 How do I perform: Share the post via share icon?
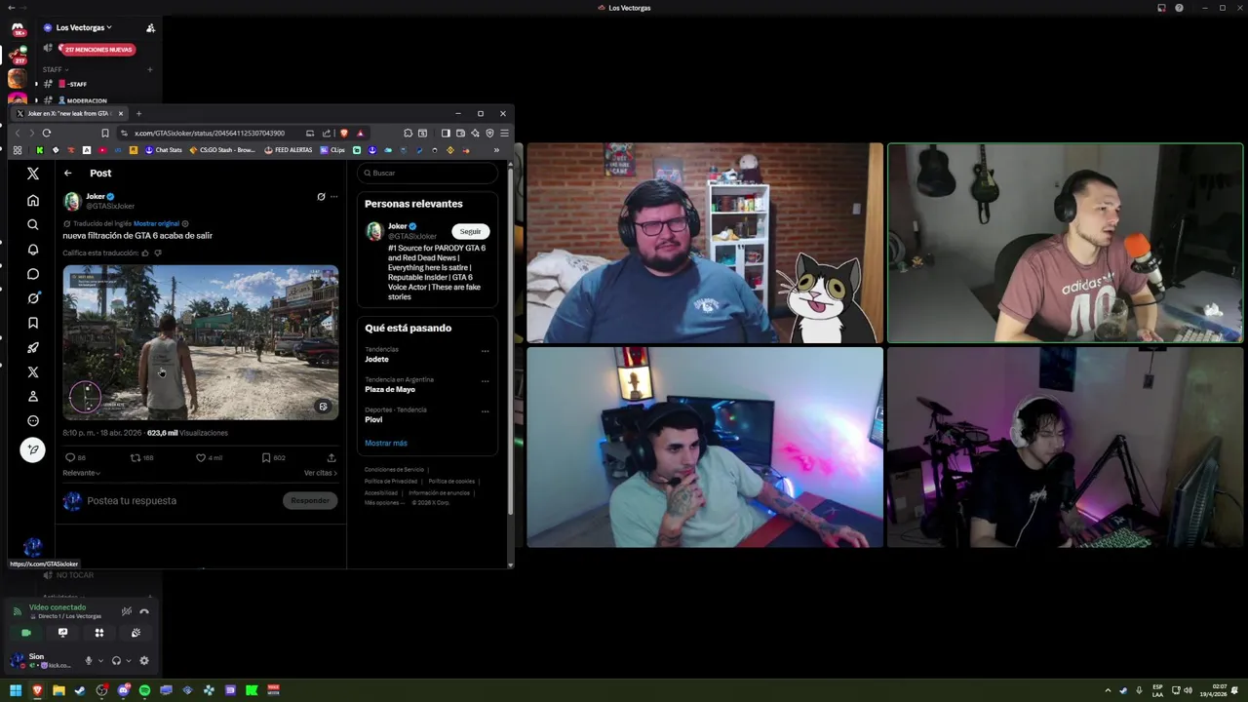click(331, 457)
